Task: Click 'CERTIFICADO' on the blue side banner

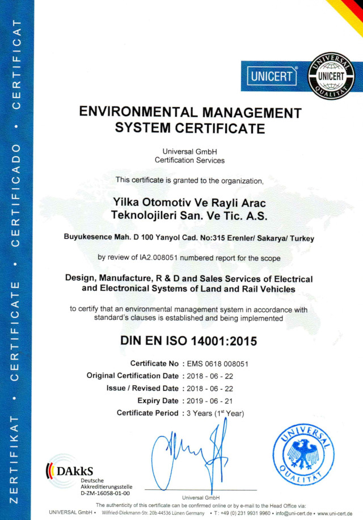Action: coord(15,196)
